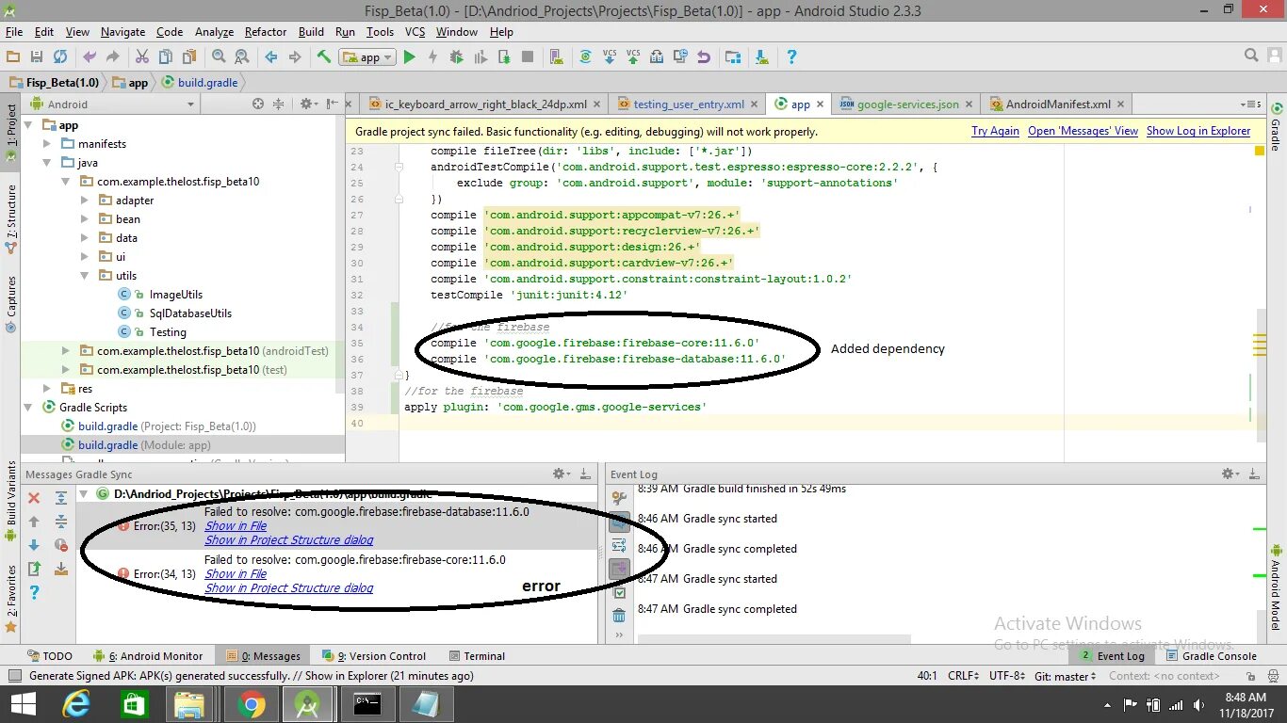Click the Revert toolbar icon
1287x723 pixels.
[703, 57]
